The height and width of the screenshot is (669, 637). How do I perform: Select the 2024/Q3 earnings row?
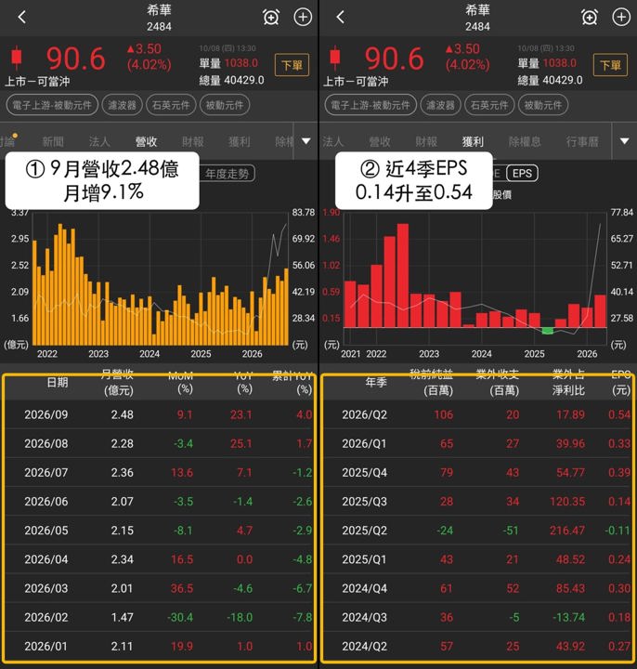pyautogui.click(x=478, y=617)
